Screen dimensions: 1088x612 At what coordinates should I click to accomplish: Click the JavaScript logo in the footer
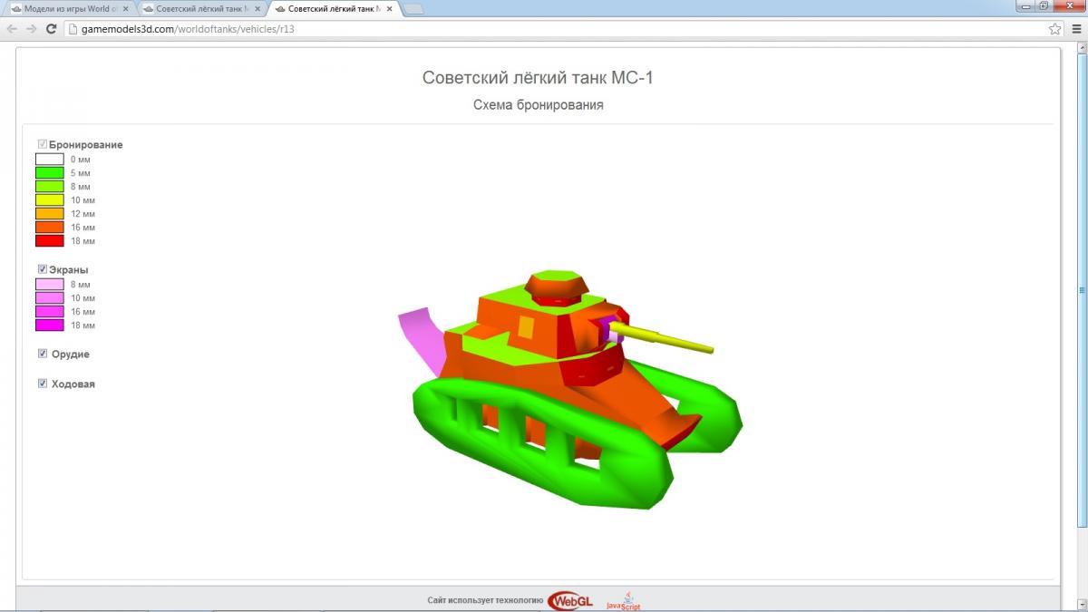tap(623, 600)
